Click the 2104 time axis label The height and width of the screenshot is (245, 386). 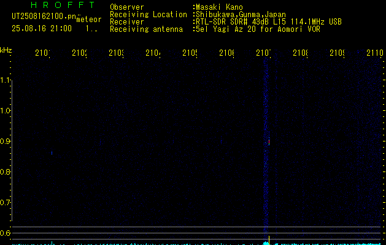coord(153,53)
